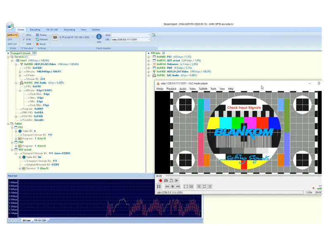The height and width of the screenshot is (226, 332).
Task: Mute VLC audio via speaker icon
Action: pos(313,188)
